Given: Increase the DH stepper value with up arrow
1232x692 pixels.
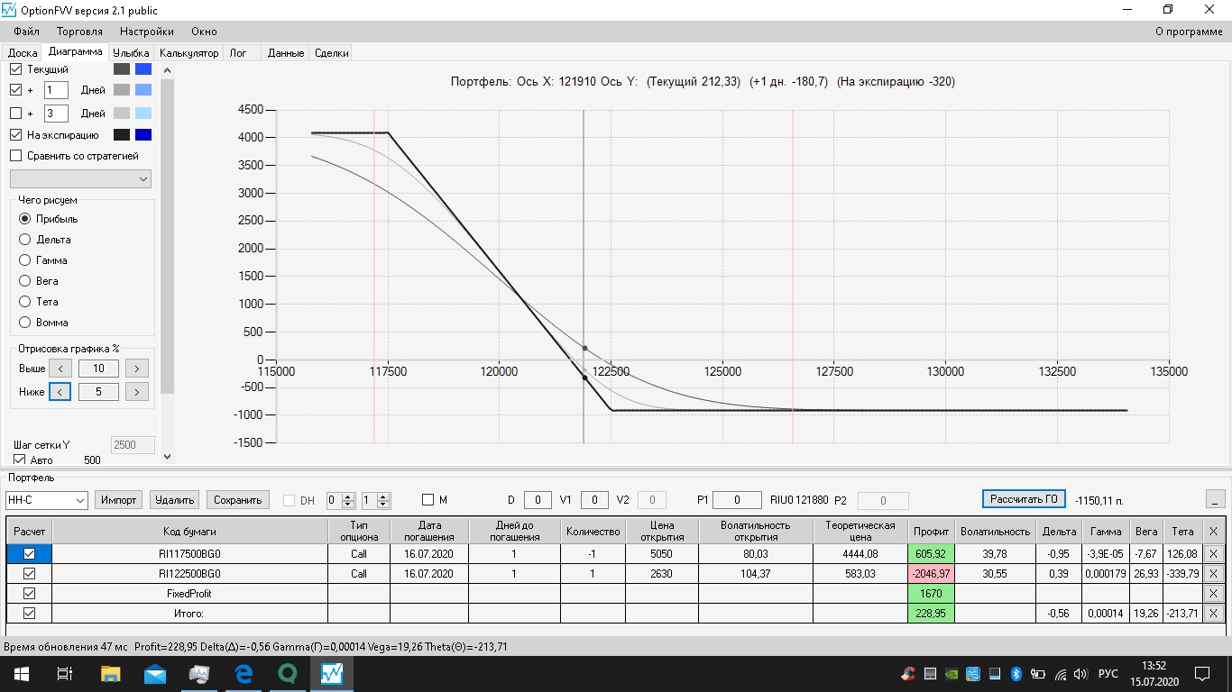Looking at the screenshot, I should click(x=348, y=496).
